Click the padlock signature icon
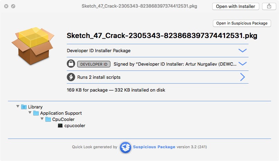The image size is (279, 161). tap(71, 64)
